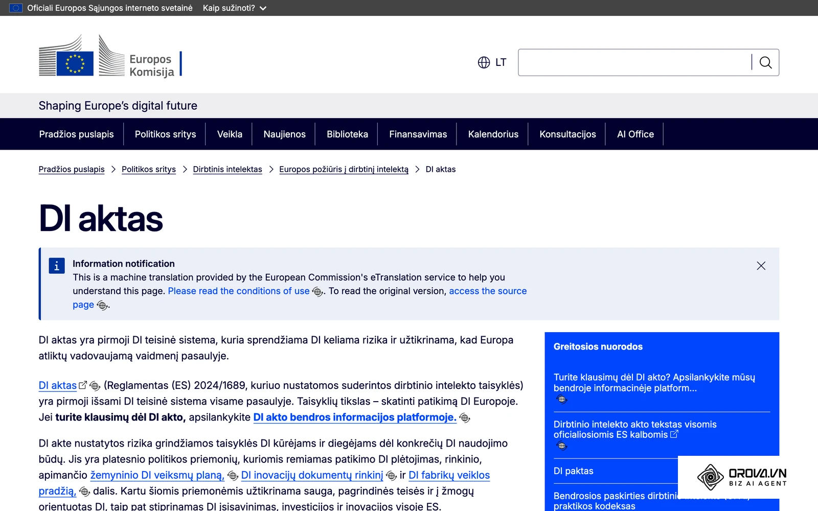The height and width of the screenshot is (511, 818).
Task: Expand the 'Kaip sužinoti?' dropdown
Action: pos(235,8)
